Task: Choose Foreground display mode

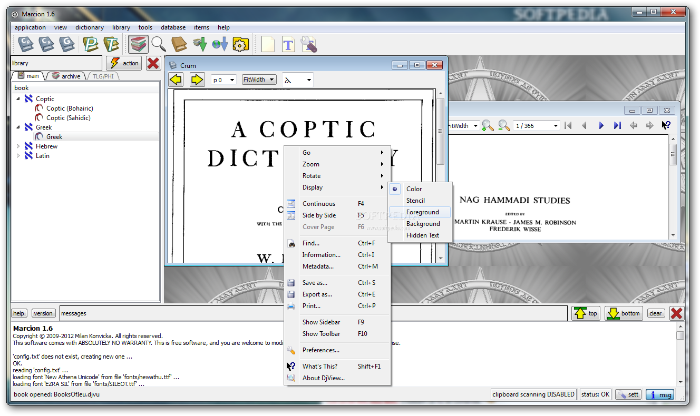Action: (420, 212)
